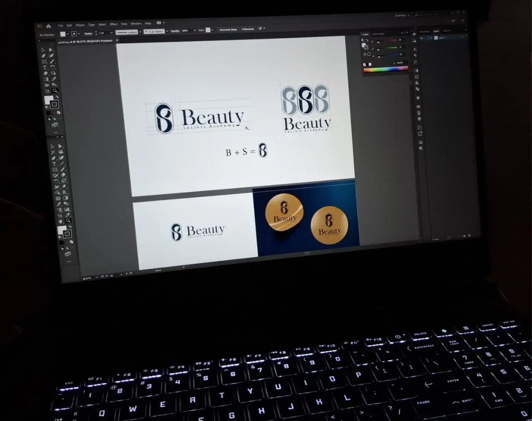This screenshot has height=421, width=532.
Task: Open the Symbols panel club icon
Action: point(419,119)
